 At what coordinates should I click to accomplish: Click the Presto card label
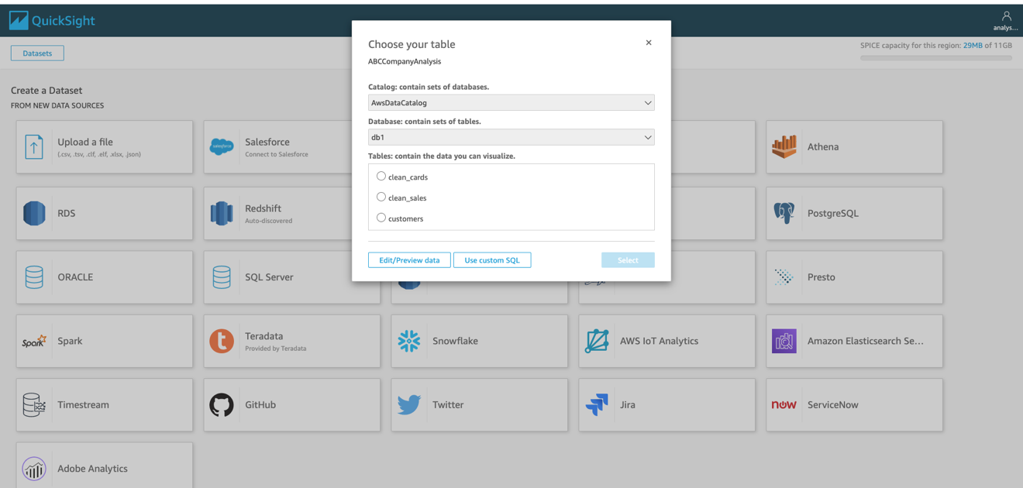tap(821, 277)
